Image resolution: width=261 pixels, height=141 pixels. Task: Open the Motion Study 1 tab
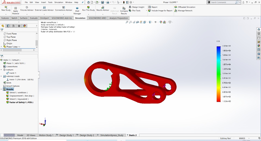tap(46, 135)
